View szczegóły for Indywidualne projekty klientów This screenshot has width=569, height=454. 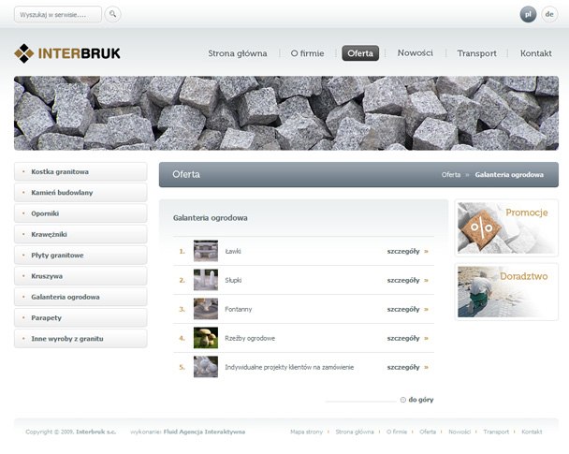coord(407,367)
